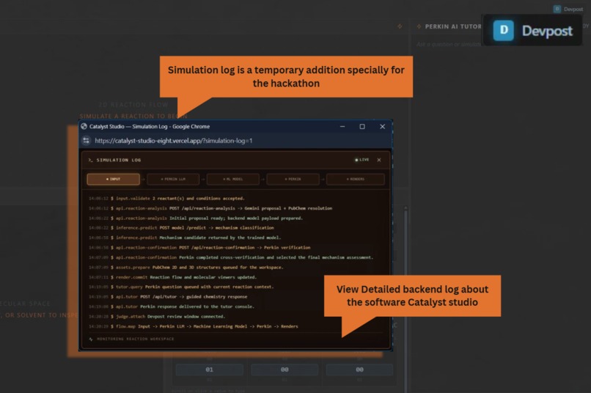Screen dimensions: 591x393
Task: Select the RENDERS pipeline stage
Action: coord(356,179)
